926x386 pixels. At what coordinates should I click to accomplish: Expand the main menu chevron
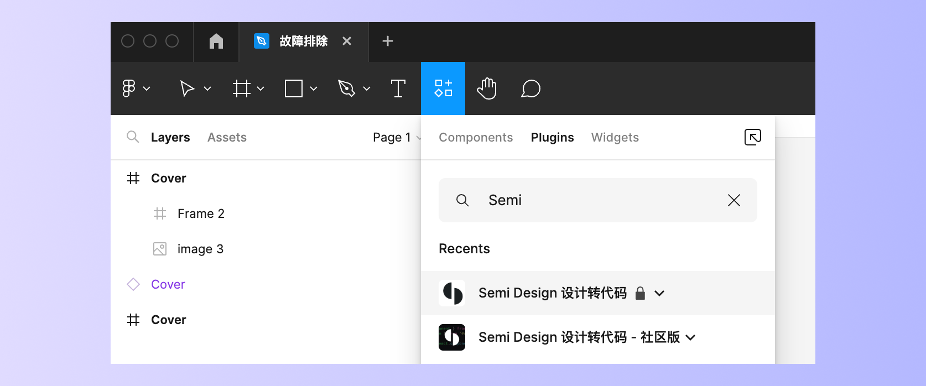pos(147,88)
